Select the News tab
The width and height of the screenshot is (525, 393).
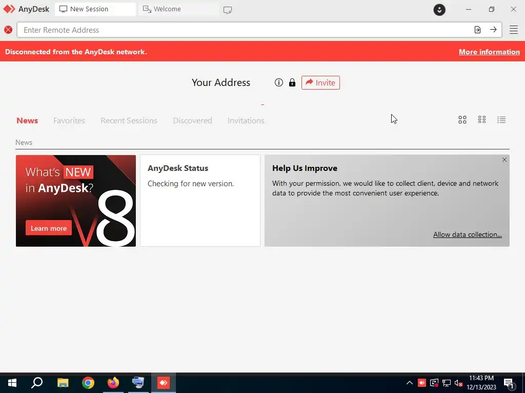27,121
